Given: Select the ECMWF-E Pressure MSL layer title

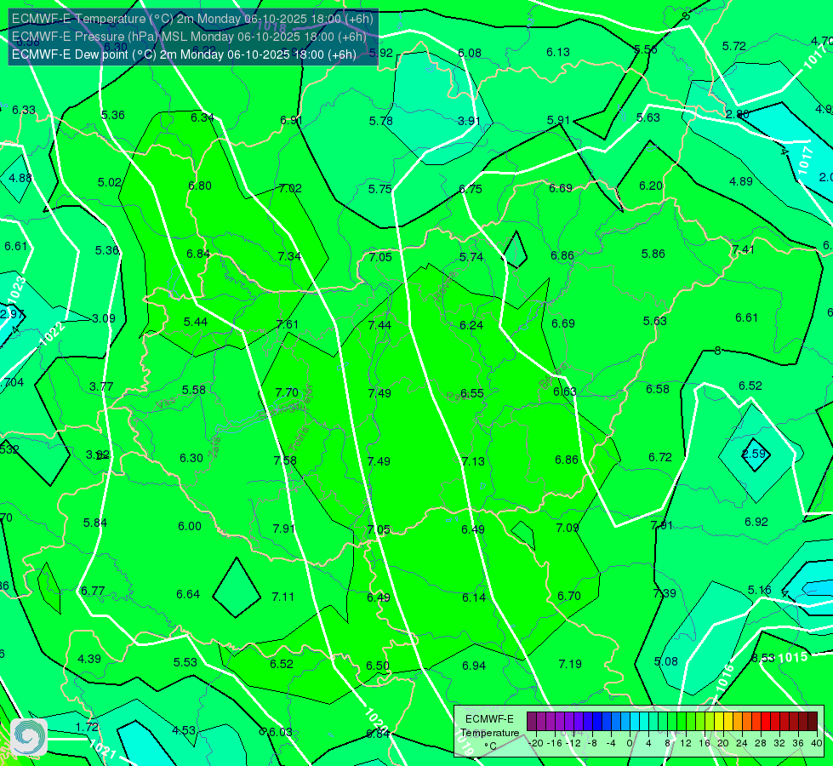Looking at the screenshot, I should point(189,37).
